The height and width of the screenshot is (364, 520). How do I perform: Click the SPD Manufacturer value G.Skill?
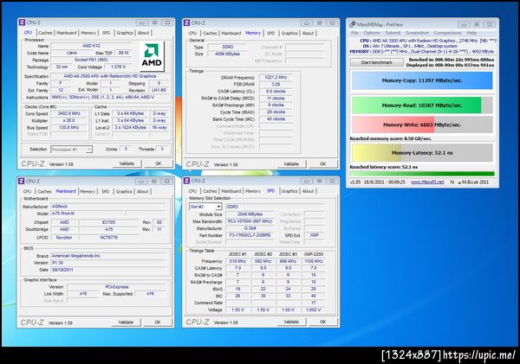point(250,228)
